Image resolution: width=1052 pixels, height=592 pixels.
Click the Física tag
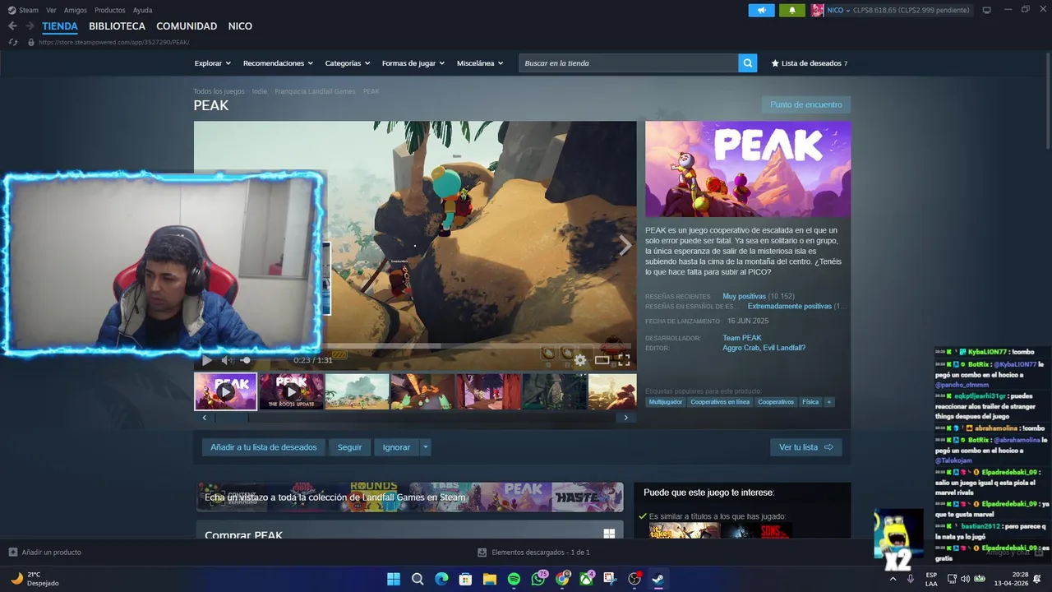810,402
